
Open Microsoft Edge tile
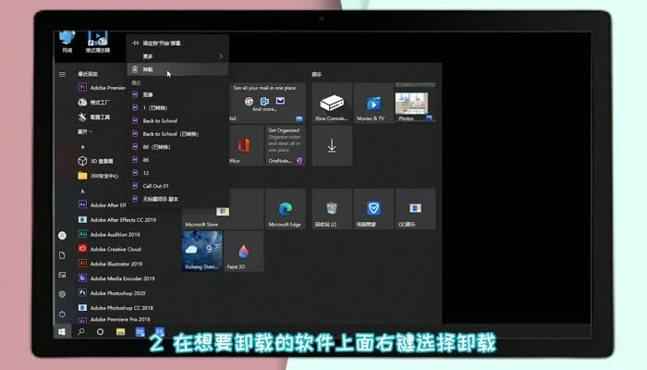286,209
